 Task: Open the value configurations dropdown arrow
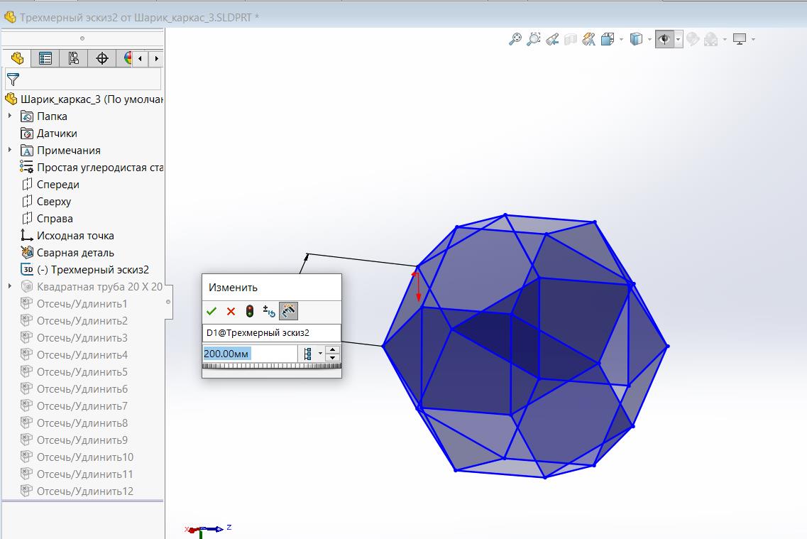click(x=320, y=354)
